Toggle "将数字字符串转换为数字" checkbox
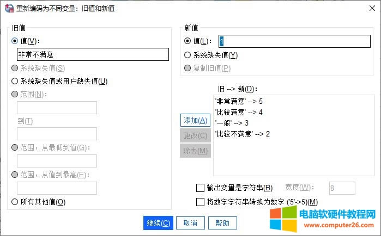The image size is (381, 236). tap(200, 202)
